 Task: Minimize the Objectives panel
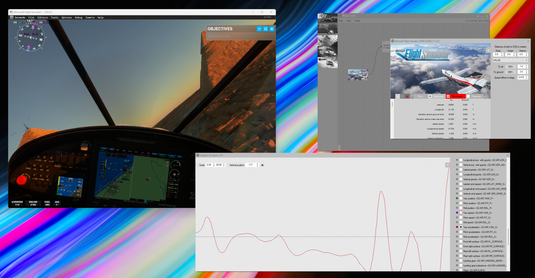click(x=259, y=29)
